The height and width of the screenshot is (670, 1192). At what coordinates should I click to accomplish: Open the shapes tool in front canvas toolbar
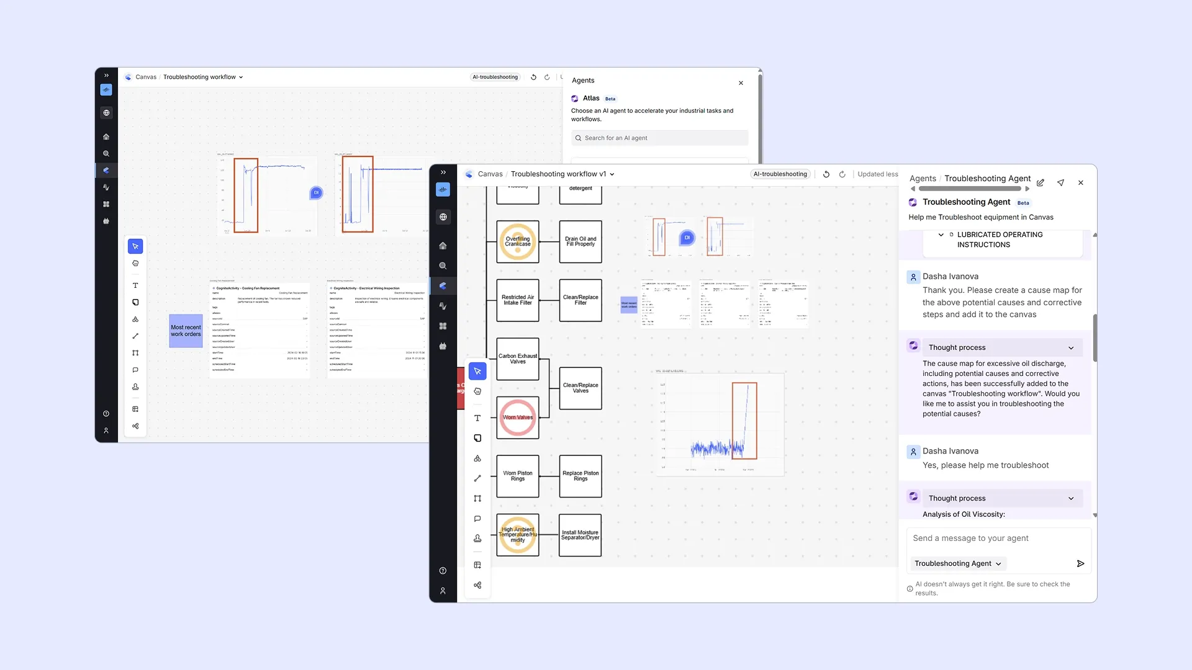(x=477, y=458)
